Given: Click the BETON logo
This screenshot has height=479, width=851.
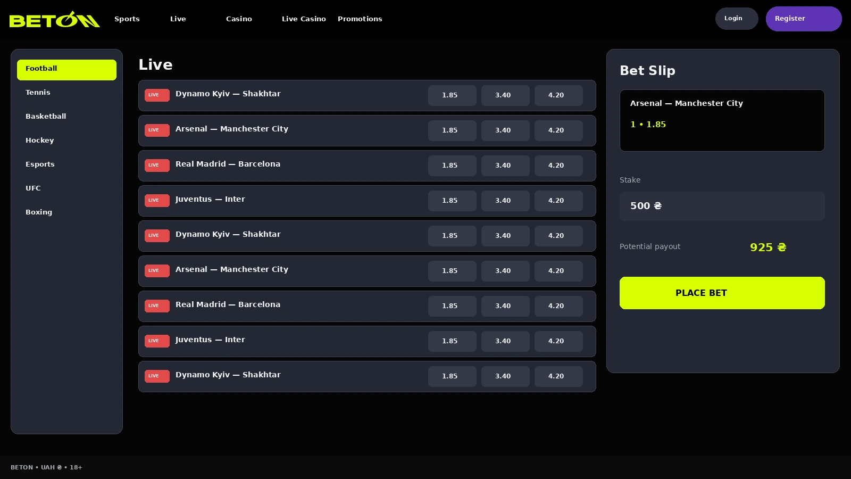Looking at the screenshot, I should [54, 19].
